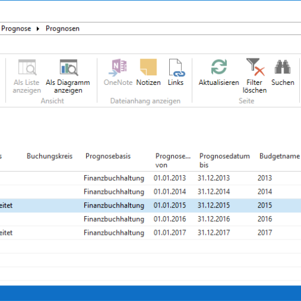Select budget name 2014
The width and height of the screenshot is (301, 301).
265,191
